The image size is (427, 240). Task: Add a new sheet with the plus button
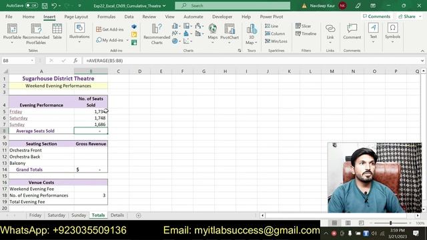[x=138, y=215]
